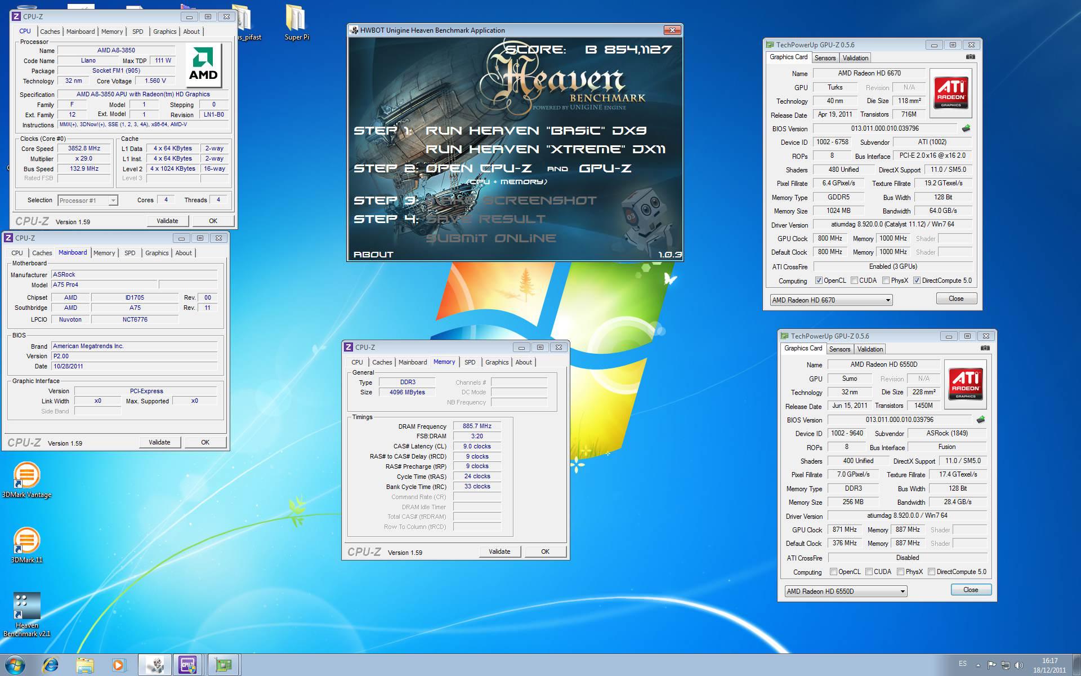This screenshot has width=1081, height=676.
Task: Click the ATI CrossFire Enabled (3 GPUs) field
Action: pyautogui.click(x=893, y=266)
